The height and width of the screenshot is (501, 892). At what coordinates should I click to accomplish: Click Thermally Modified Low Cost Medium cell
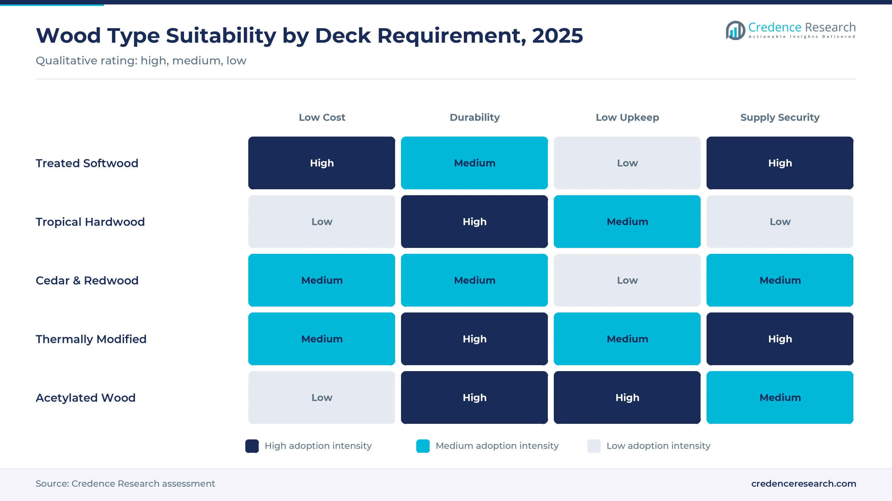tap(322, 339)
